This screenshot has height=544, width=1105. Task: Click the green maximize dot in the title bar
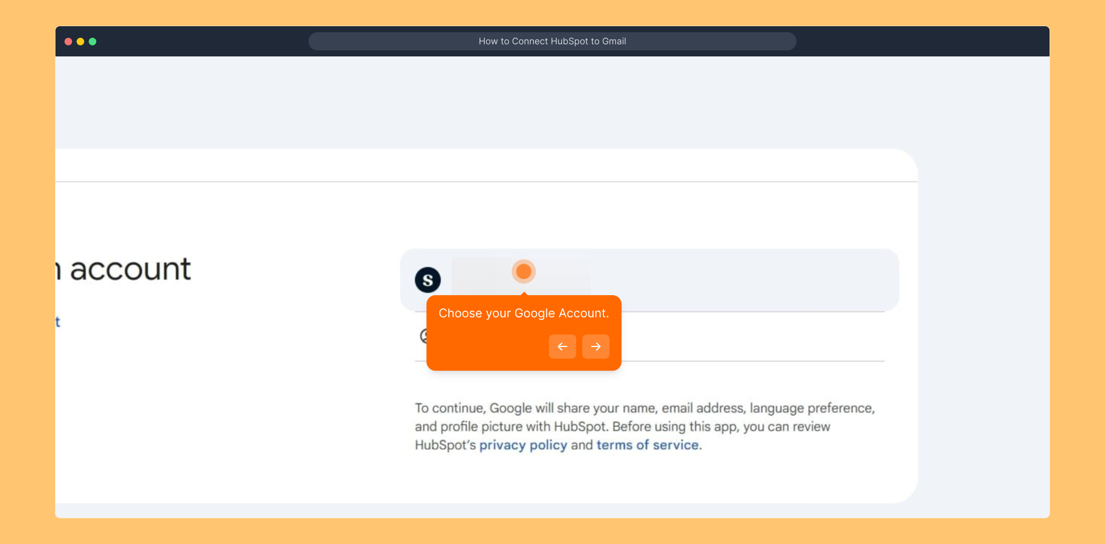92,41
